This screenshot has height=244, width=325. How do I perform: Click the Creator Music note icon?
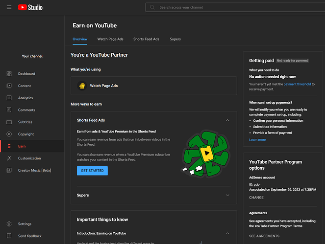tap(9, 170)
